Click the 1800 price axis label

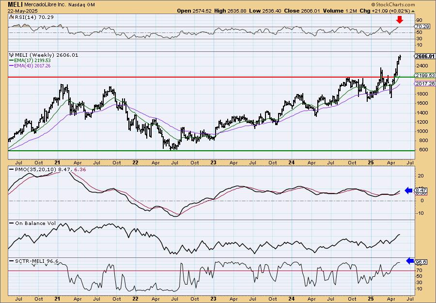(422, 94)
